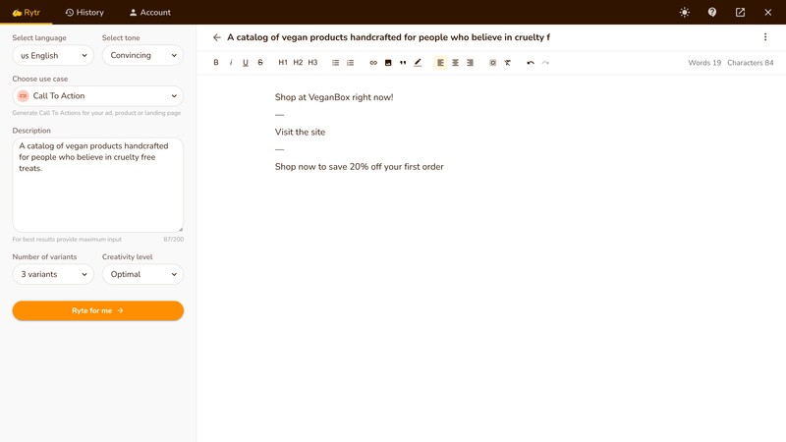786x442 pixels.
Task: Open the Account tab
Action: coord(150,13)
